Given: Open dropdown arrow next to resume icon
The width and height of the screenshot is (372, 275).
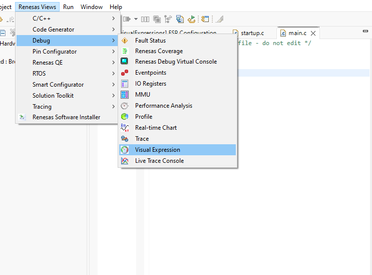Looking at the screenshot, I should click(136, 19).
